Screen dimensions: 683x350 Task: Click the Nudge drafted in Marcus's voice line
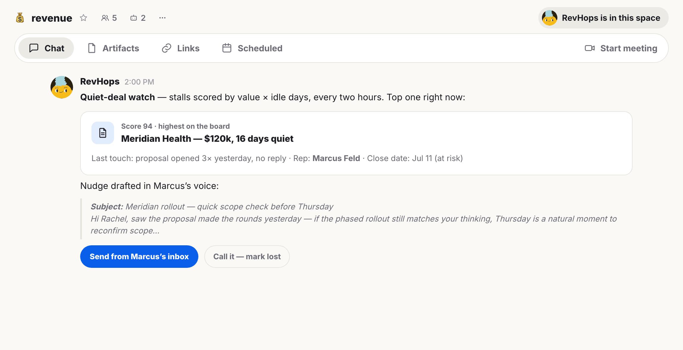[149, 186]
